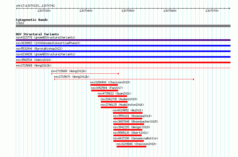238x157 pixels.
Task: Click the 13070500 ruler position
Action: pos(128,11)
